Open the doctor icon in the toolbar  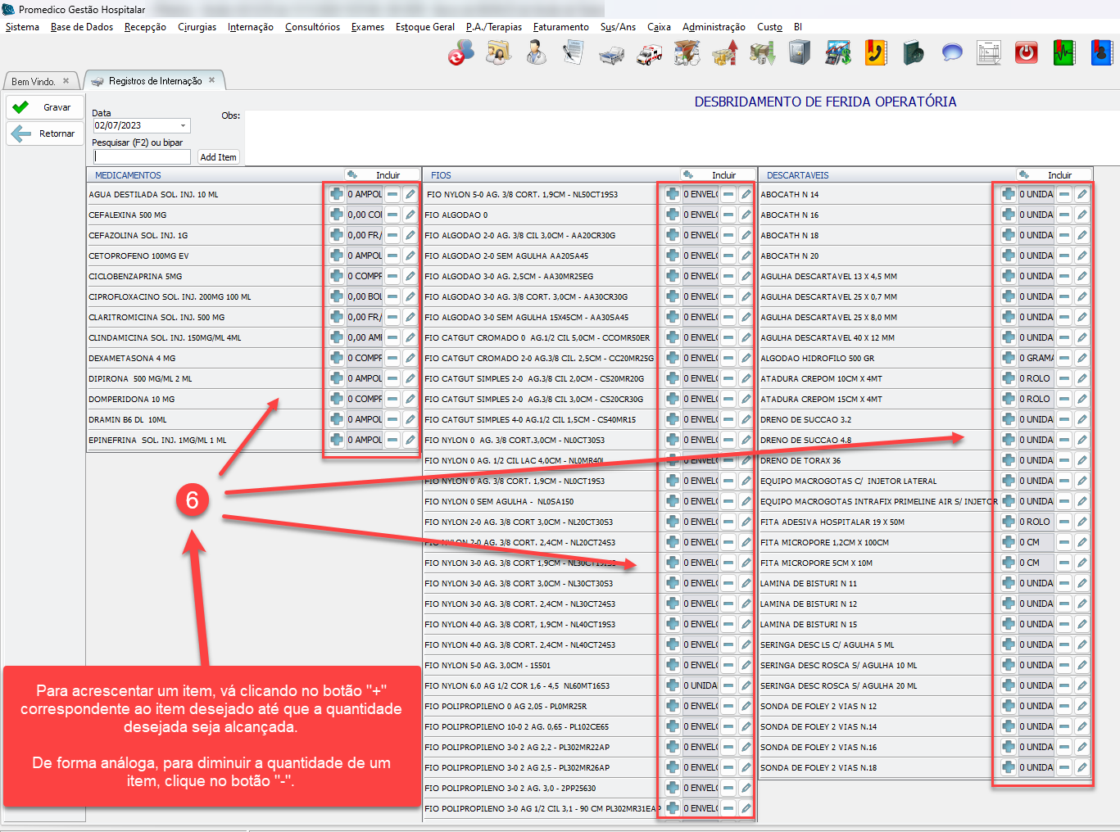click(x=537, y=54)
